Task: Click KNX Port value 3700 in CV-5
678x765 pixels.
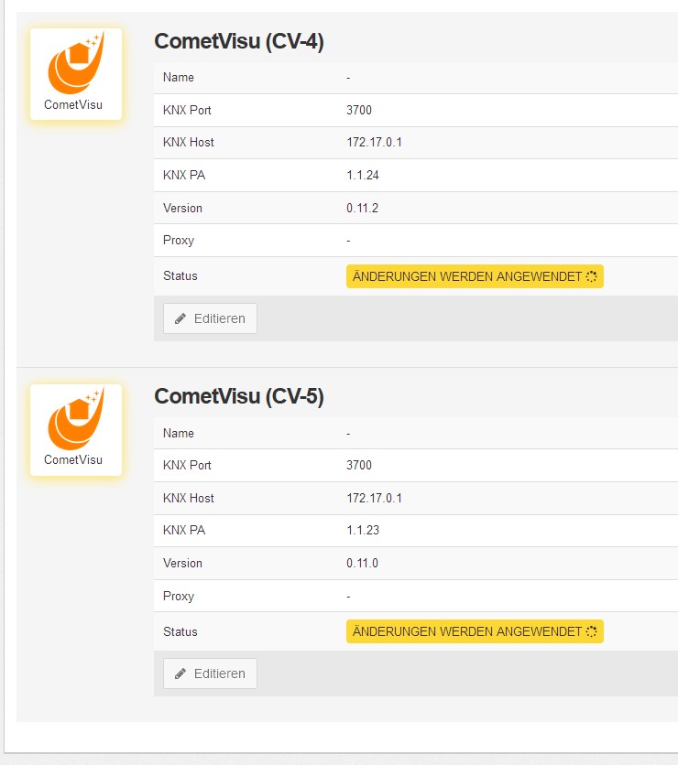Action: (359, 466)
